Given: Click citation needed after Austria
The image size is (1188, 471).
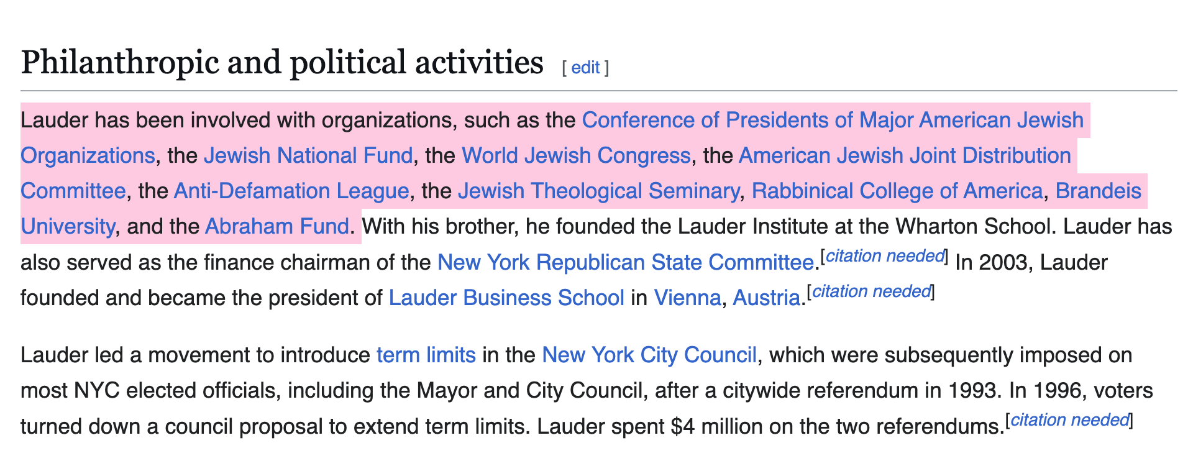Looking at the screenshot, I should coord(871,291).
